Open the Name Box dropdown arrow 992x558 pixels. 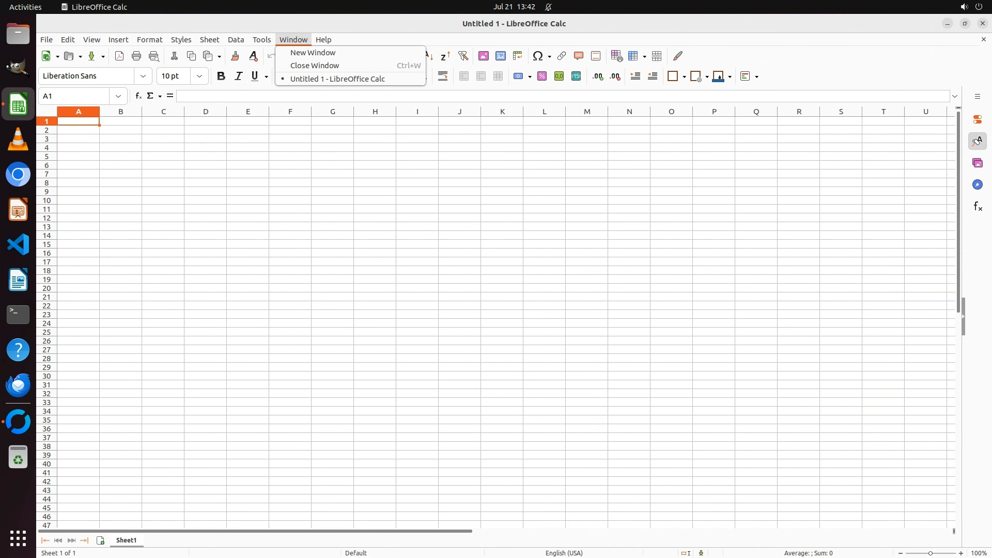(118, 96)
